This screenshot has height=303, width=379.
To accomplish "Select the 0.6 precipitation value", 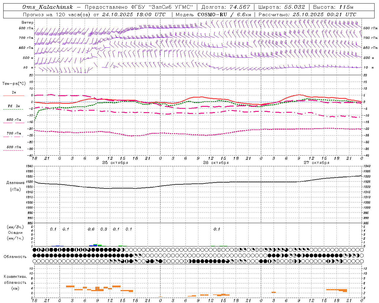I will click(x=91, y=229).
